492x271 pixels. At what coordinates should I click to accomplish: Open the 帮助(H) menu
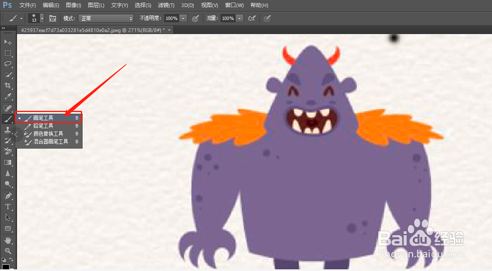click(x=259, y=5)
